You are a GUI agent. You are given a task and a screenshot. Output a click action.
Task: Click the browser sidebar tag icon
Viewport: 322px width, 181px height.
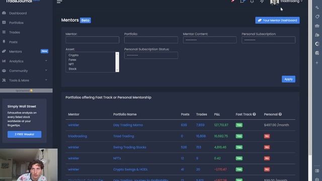[317, 17]
